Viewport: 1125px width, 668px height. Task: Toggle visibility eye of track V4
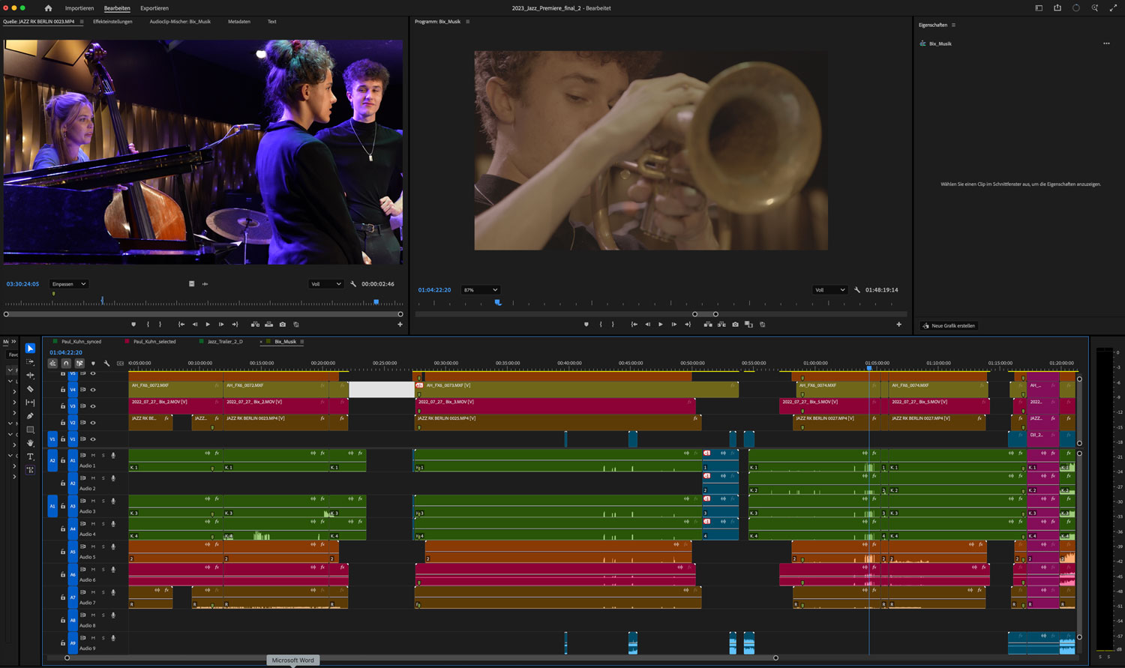(93, 390)
